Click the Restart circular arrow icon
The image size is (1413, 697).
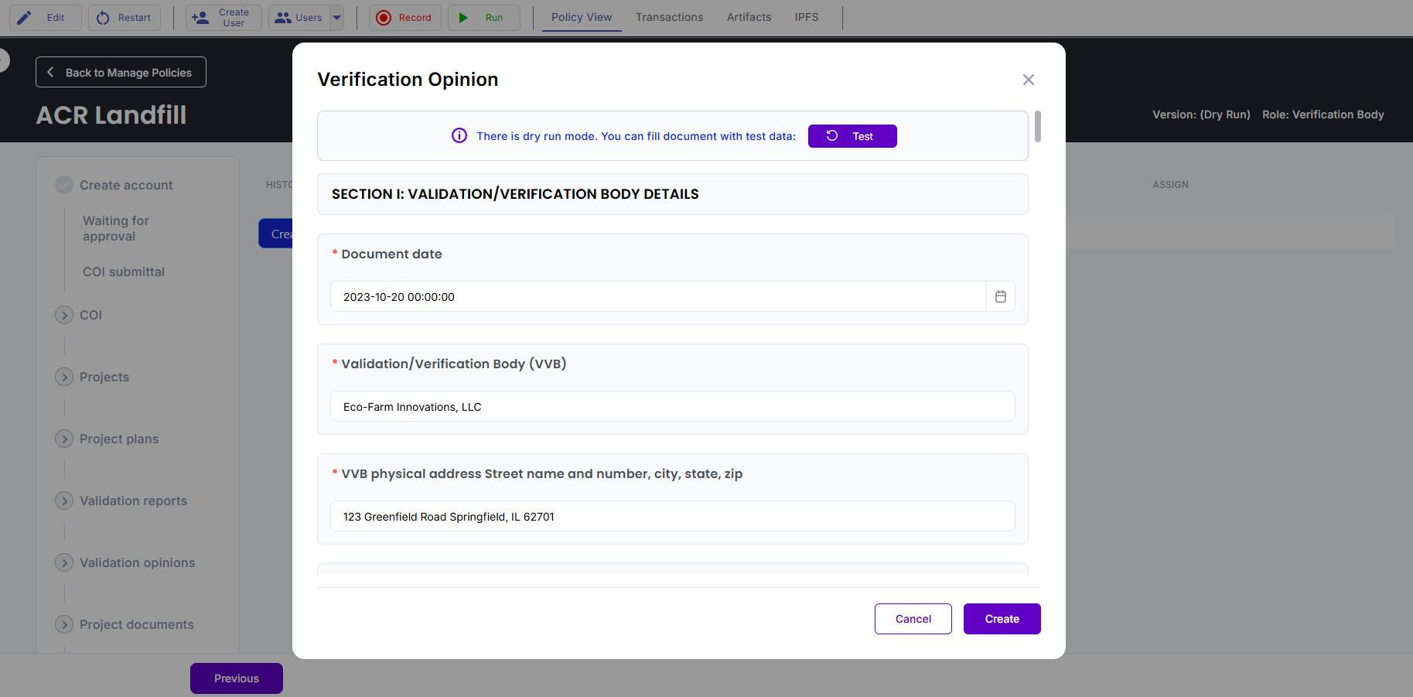(103, 18)
